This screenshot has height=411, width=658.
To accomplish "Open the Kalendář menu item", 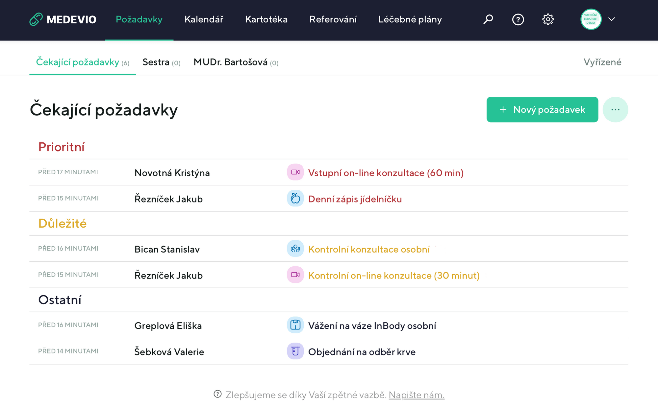I will click(x=204, y=19).
